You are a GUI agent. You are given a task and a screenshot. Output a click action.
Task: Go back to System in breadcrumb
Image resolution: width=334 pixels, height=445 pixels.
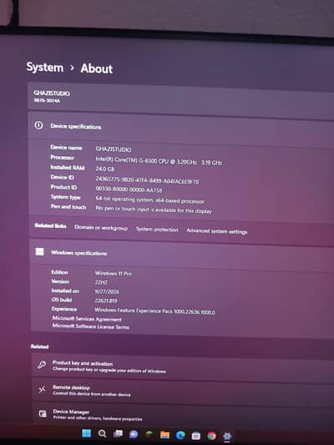coord(45,68)
